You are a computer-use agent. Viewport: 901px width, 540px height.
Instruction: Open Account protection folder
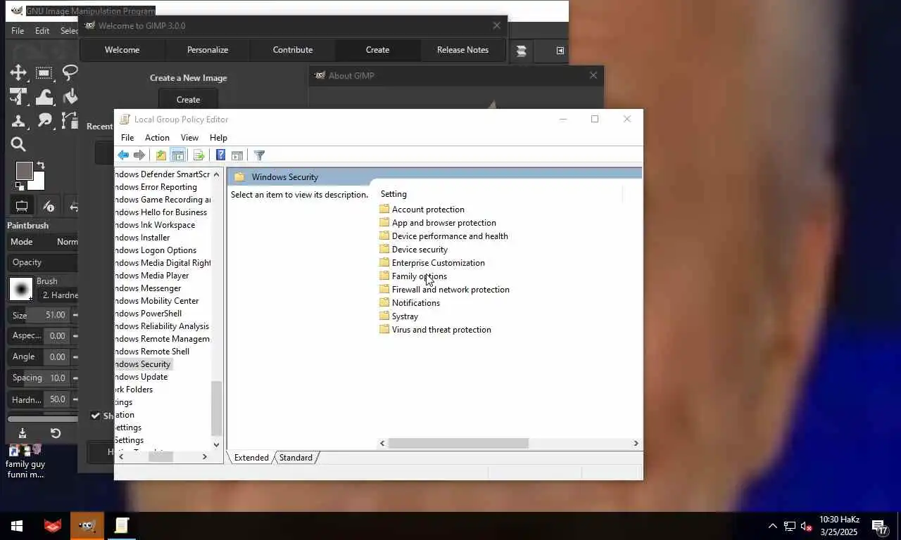click(421, 210)
